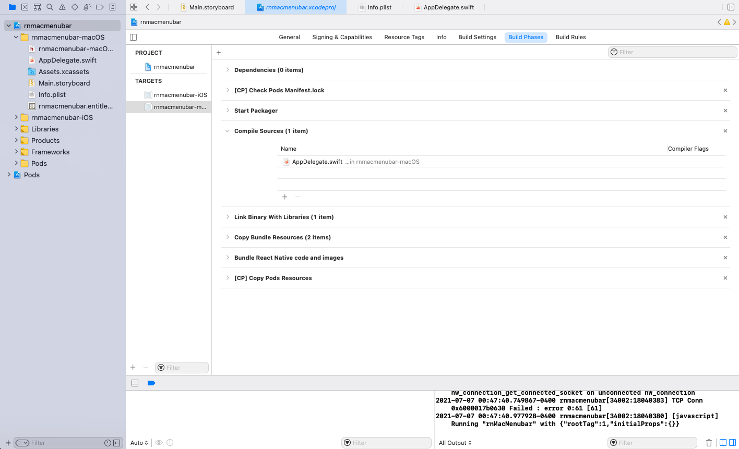Add file with navigator plus button
The width and height of the screenshot is (739, 449).
pos(8,443)
